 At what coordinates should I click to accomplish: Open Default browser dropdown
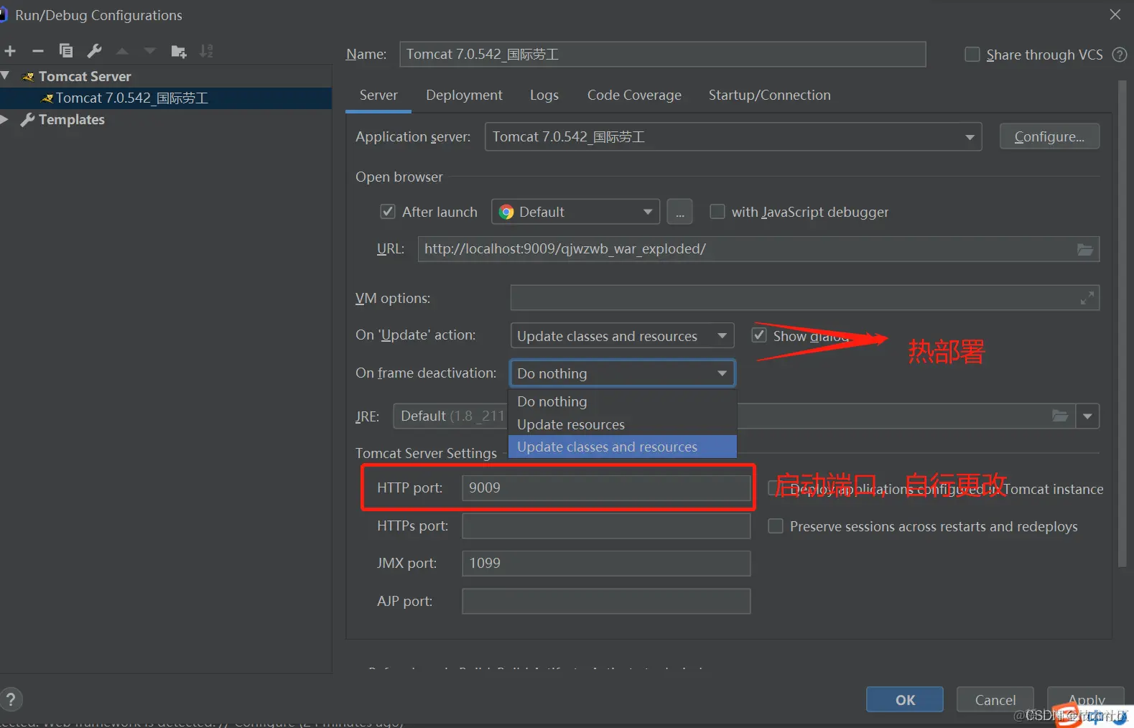575,212
